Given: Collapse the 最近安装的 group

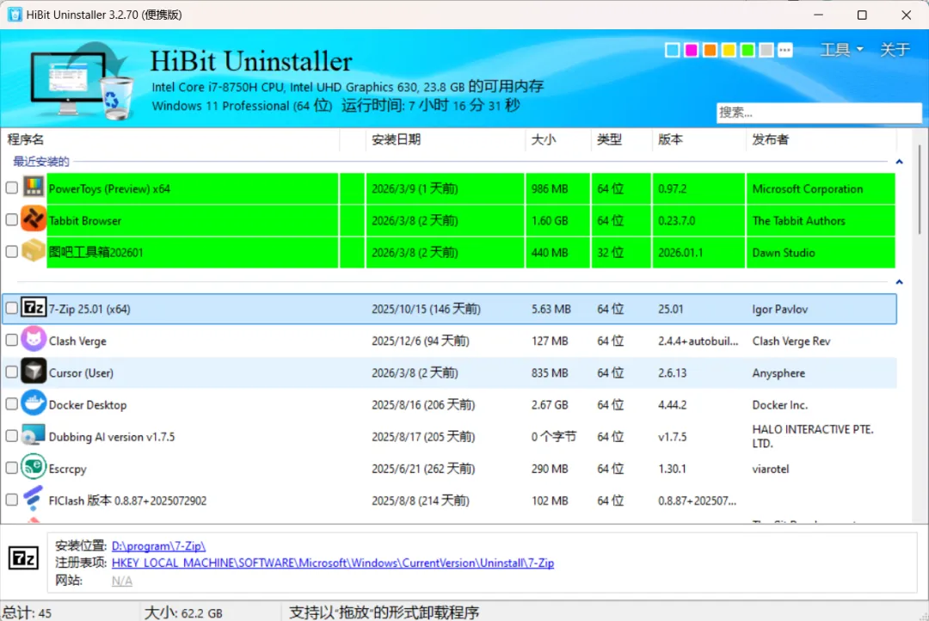Looking at the screenshot, I should point(899,162).
